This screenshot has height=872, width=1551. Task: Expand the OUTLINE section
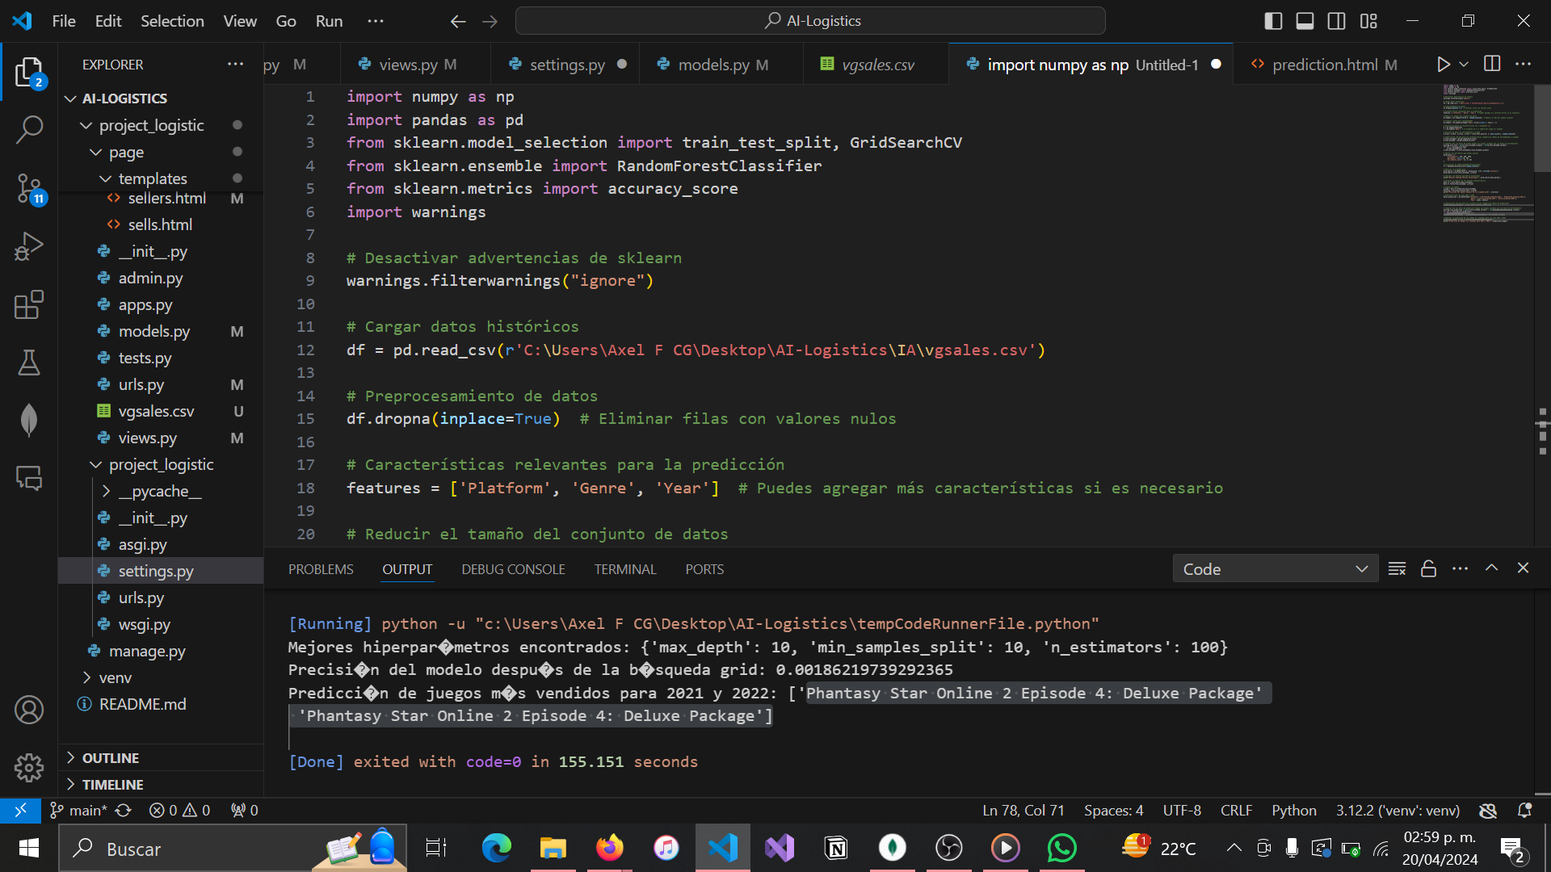tap(111, 758)
